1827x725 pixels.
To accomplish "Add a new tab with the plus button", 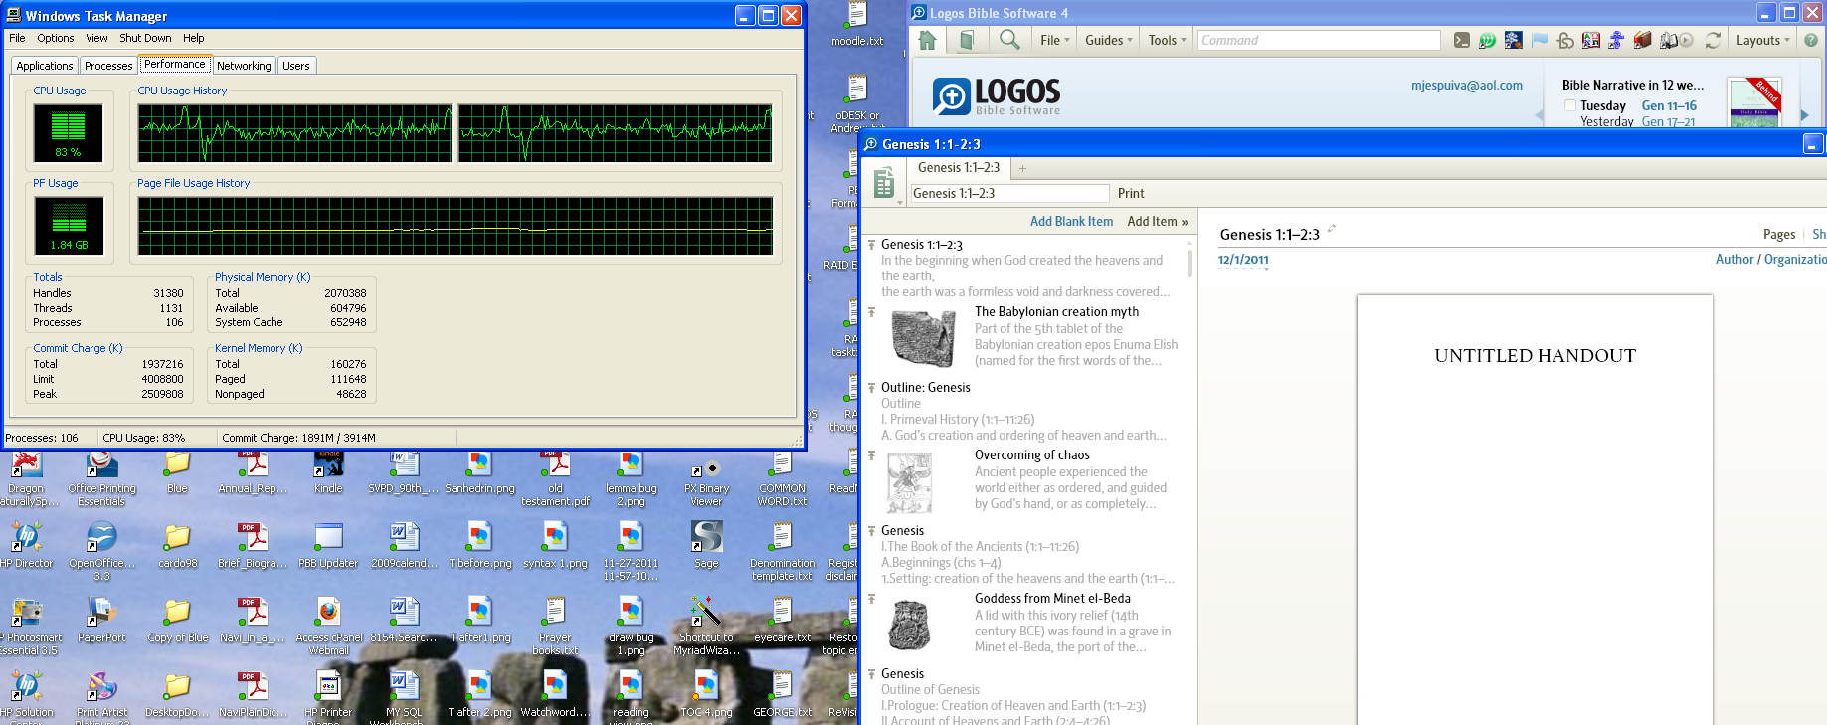I will click(x=1022, y=168).
